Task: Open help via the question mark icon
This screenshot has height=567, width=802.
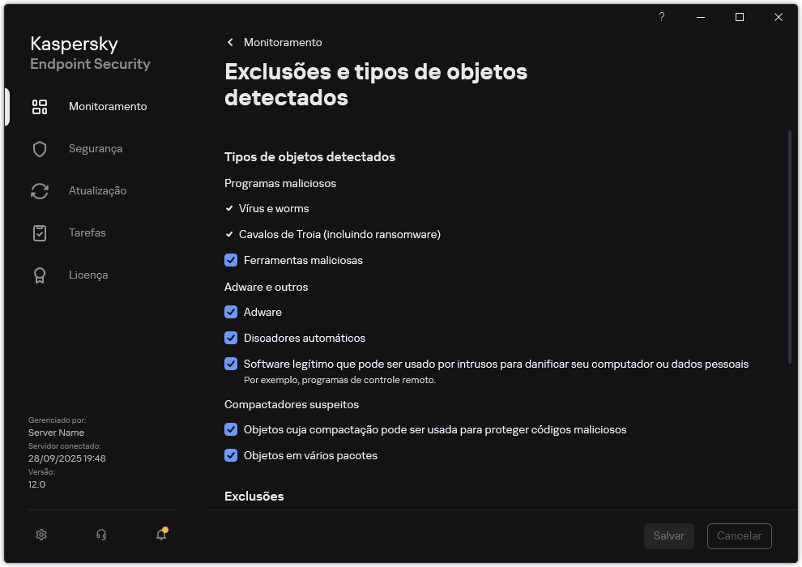Action: click(x=661, y=17)
